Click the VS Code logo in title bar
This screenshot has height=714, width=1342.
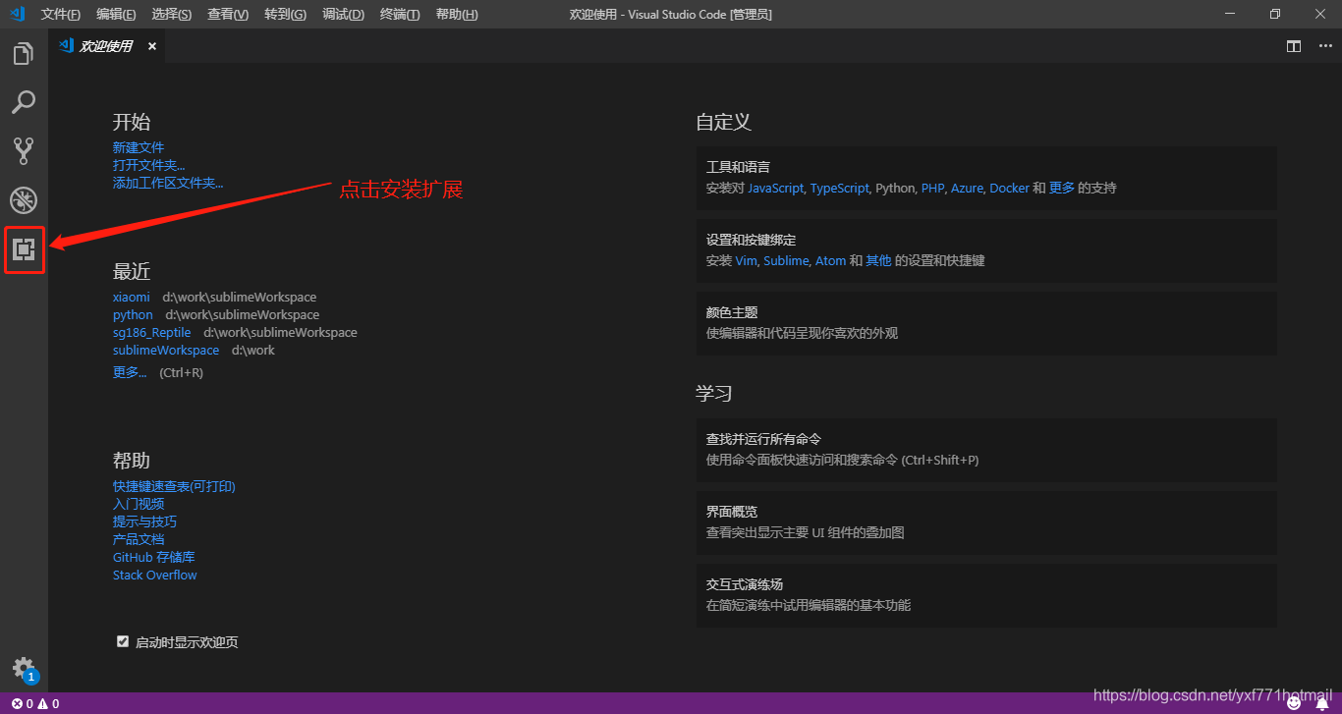17,14
